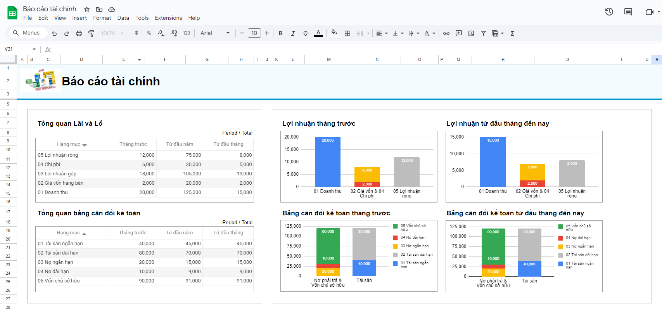Click the font size input field
Image resolution: width=662 pixels, height=310 pixels.
[x=254, y=33]
